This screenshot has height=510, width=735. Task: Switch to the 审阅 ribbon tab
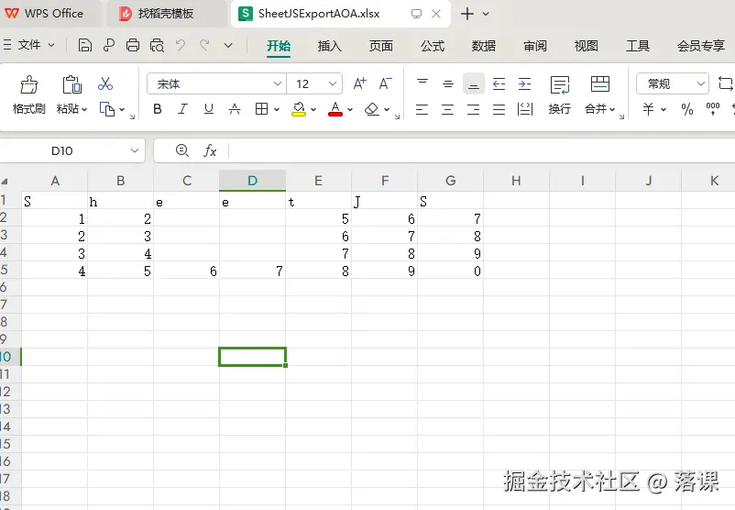point(535,46)
